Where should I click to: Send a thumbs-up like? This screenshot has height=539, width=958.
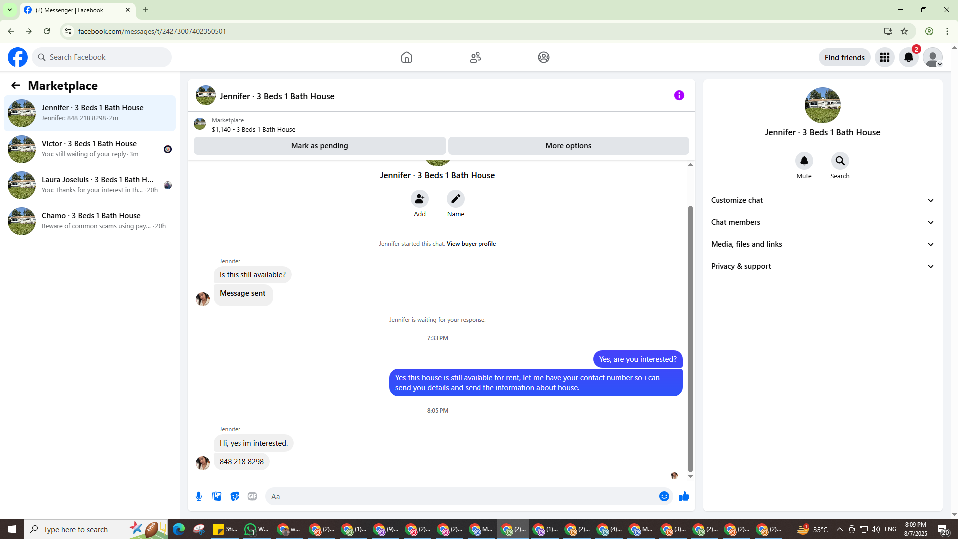point(684,496)
